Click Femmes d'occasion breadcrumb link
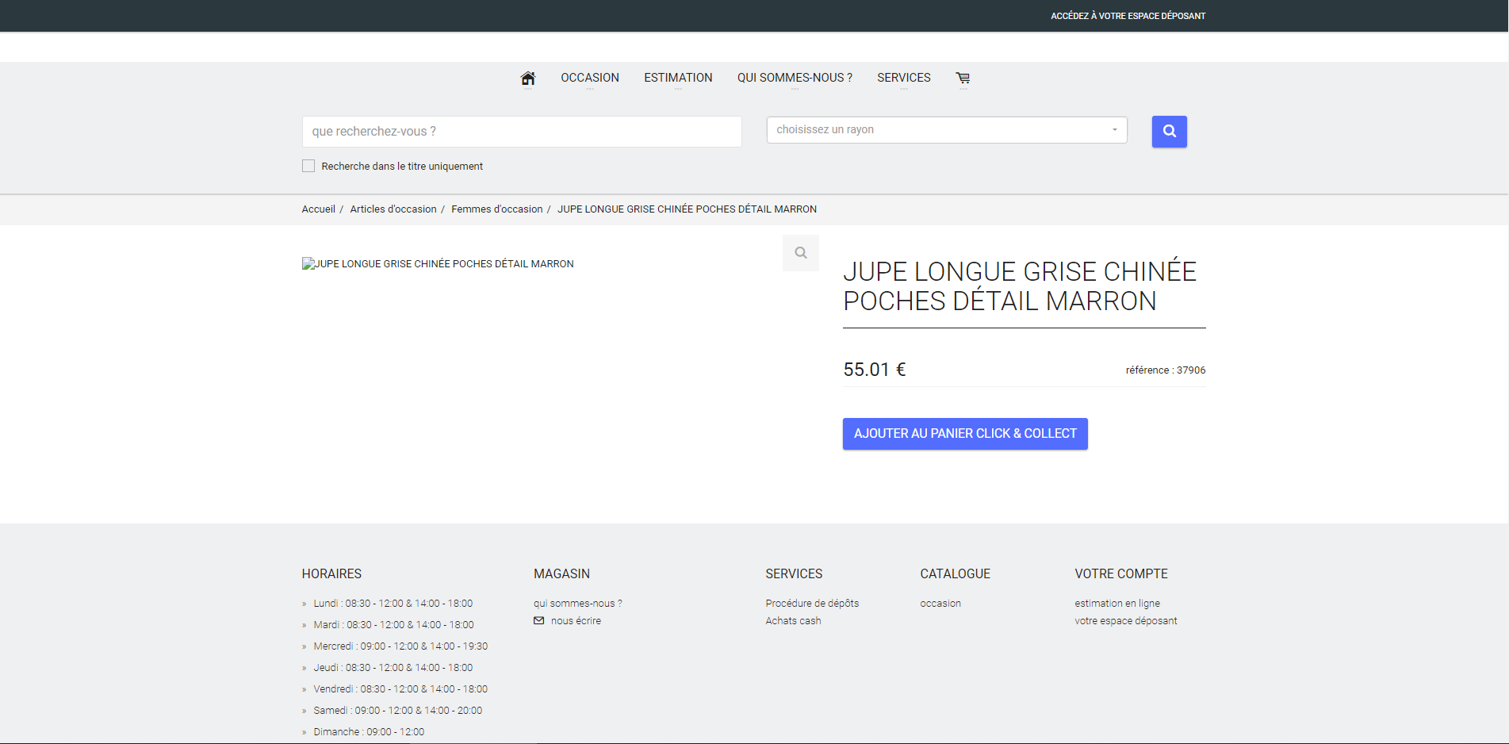Image resolution: width=1509 pixels, height=744 pixels. [x=497, y=209]
